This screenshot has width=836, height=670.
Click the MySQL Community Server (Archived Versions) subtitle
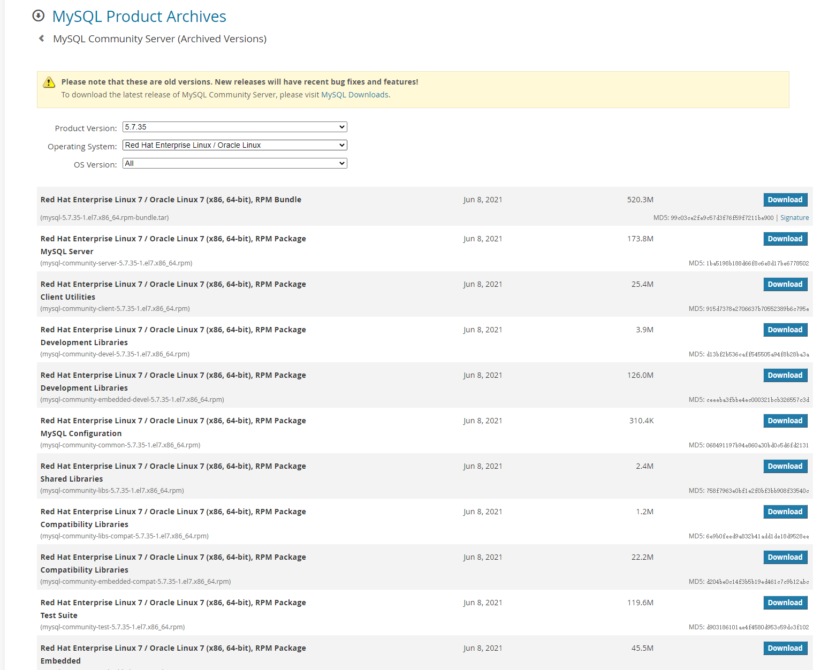159,39
